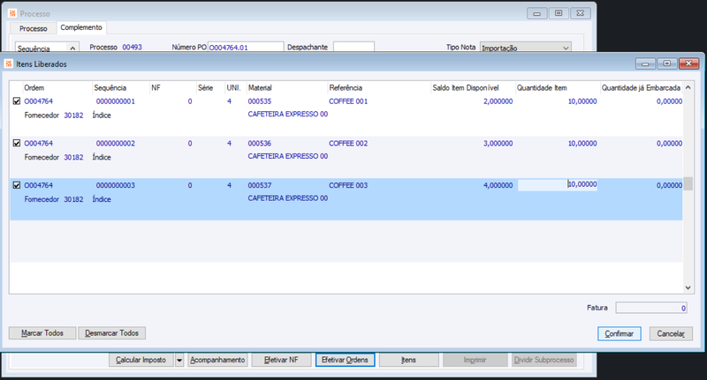Select the COFFEE 001 reference cell
Viewport: 707px width, 380px height.
click(x=348, y=101)
